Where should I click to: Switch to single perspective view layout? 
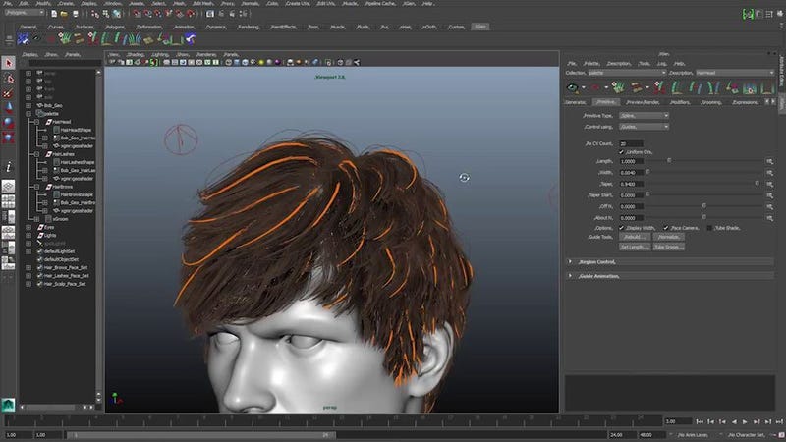8,187
